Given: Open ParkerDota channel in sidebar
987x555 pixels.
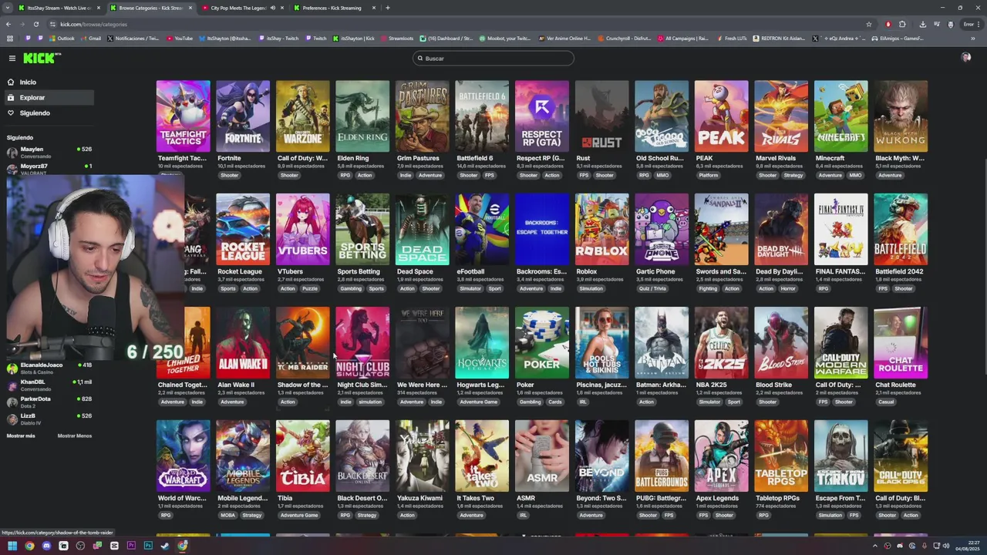Looking at the screenshot, I should tap(50, 402).
